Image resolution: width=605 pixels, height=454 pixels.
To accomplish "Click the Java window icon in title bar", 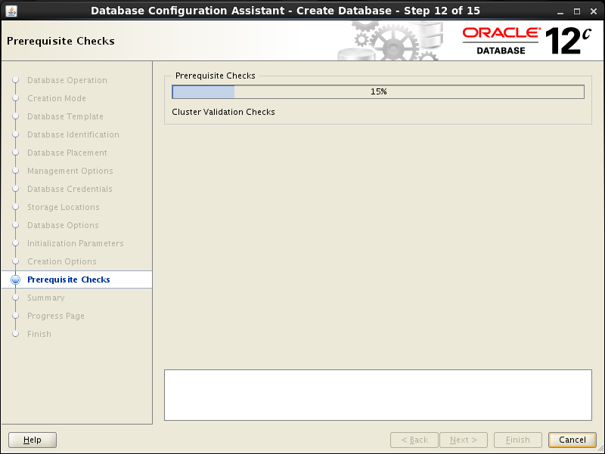I will click(x=11, y=11).
